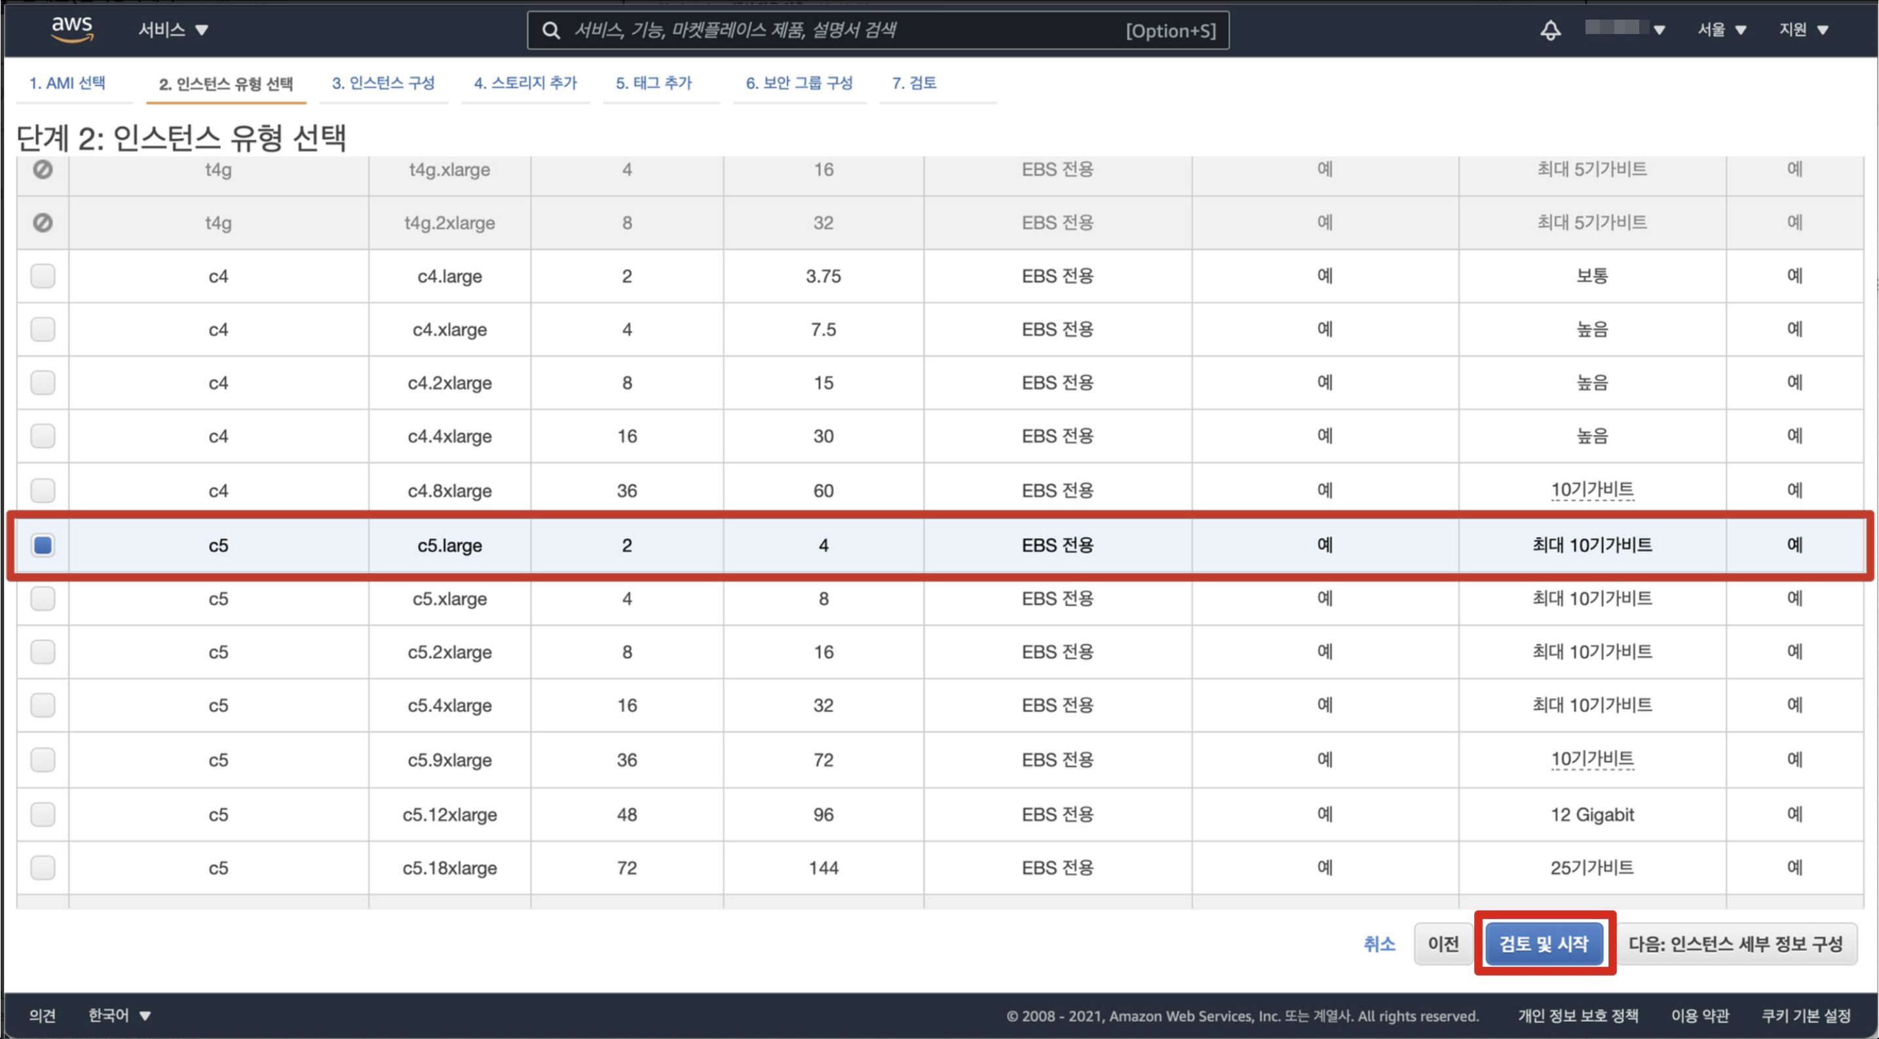Expand the 지원 support menu
1879x1039 pixels.
[x=1802, y=30]
